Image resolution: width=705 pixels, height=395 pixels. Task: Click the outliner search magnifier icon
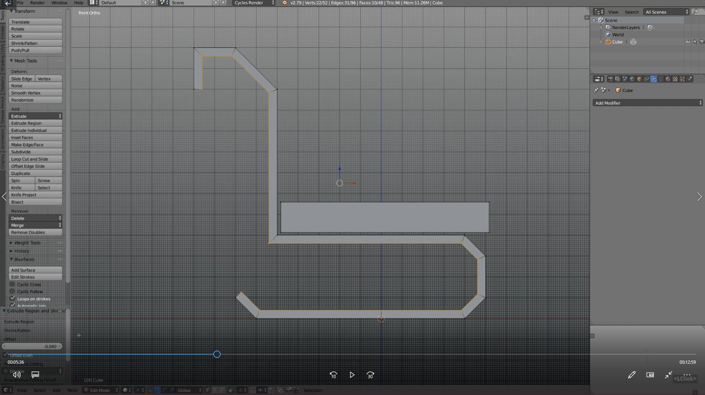695,12
